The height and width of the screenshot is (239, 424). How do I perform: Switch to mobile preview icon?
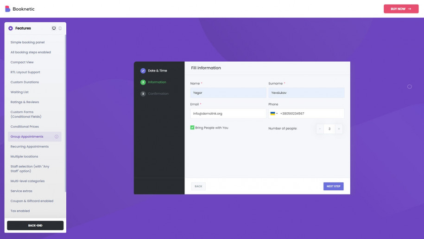pos(60,28)
